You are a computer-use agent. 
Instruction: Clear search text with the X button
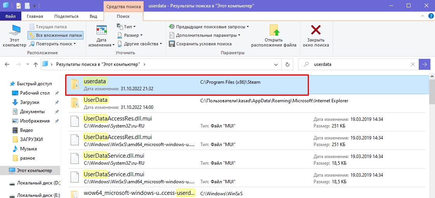(413, 64)
